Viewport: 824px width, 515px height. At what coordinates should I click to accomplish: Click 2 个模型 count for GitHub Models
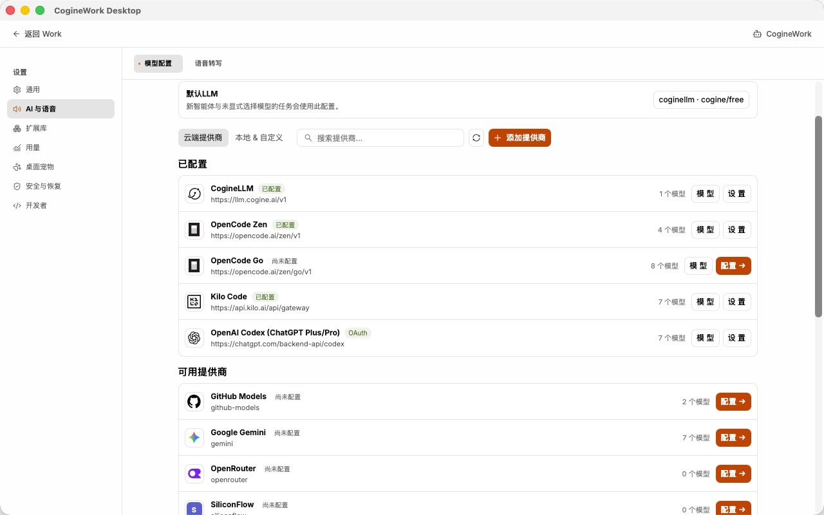tap(696, 402)
